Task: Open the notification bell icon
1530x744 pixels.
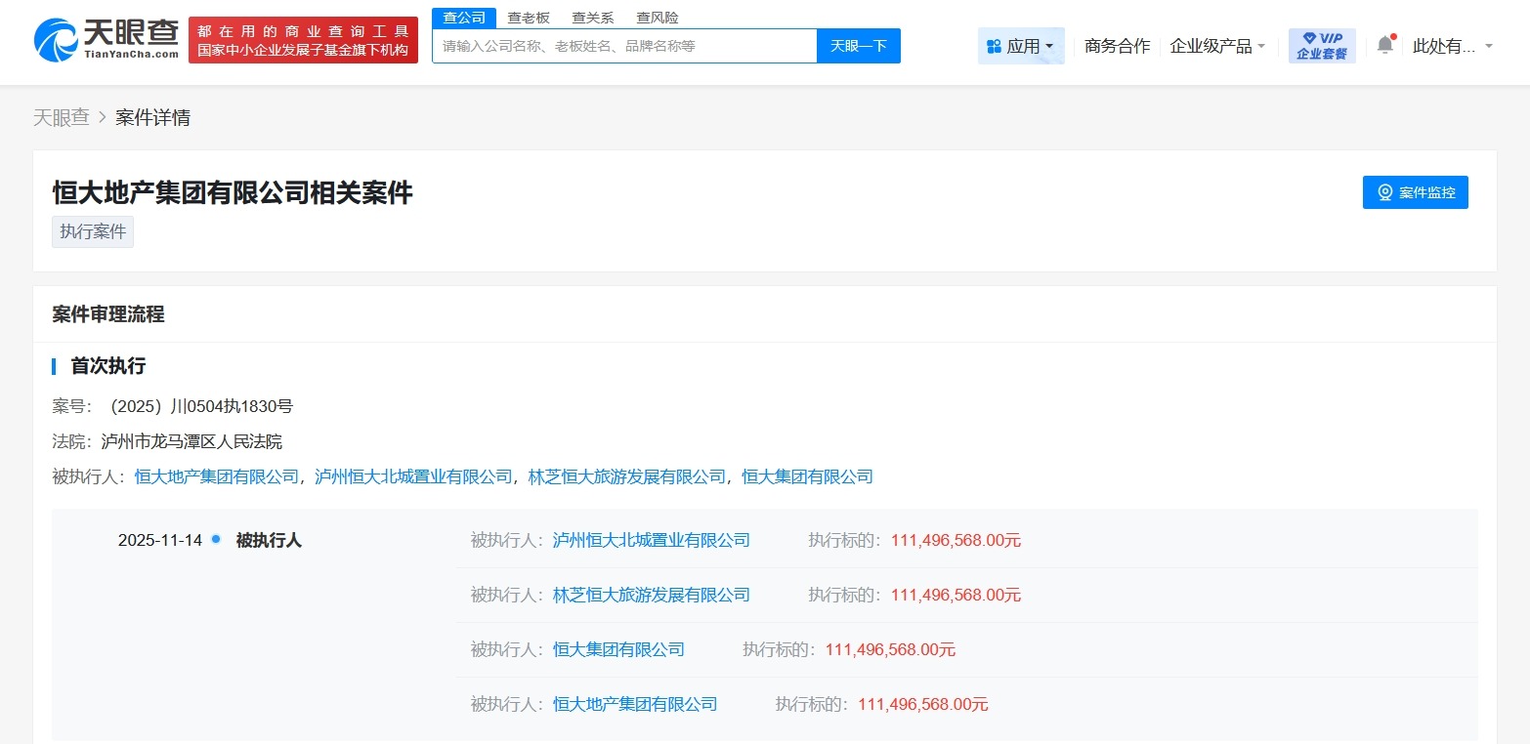Action: 1383,44
